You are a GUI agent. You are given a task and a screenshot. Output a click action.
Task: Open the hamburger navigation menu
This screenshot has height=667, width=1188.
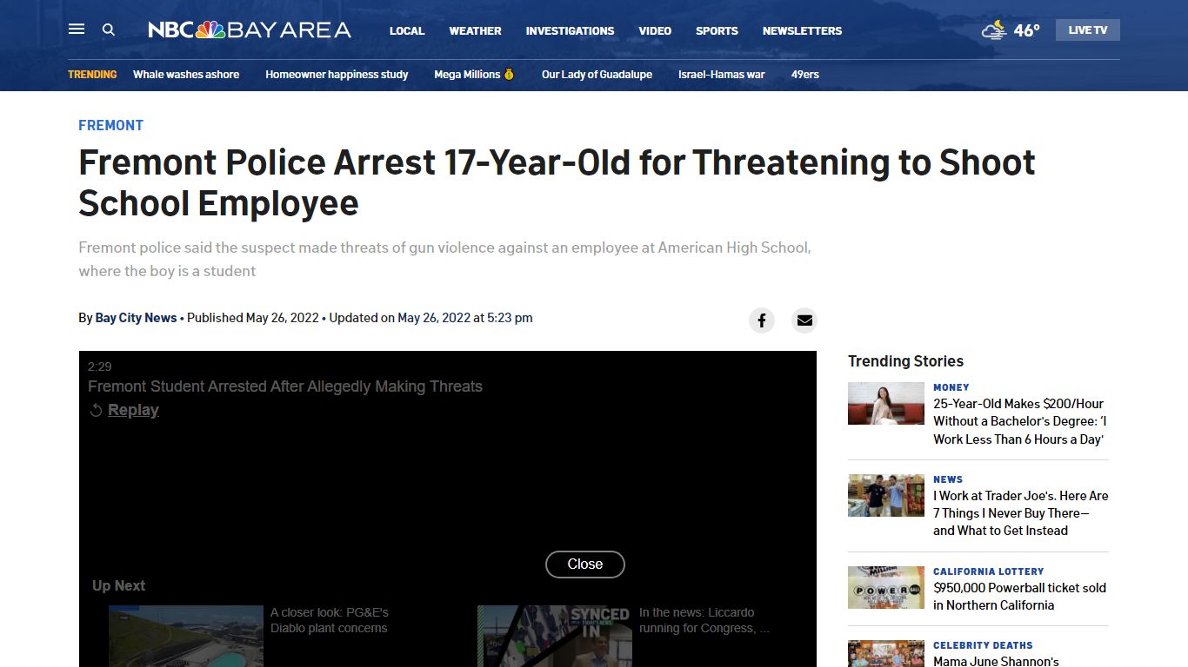click(x=77, y=30)
